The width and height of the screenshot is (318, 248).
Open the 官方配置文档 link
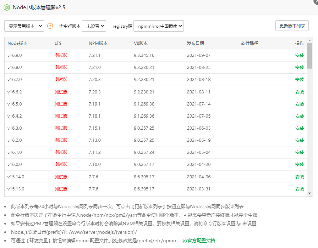198,241
